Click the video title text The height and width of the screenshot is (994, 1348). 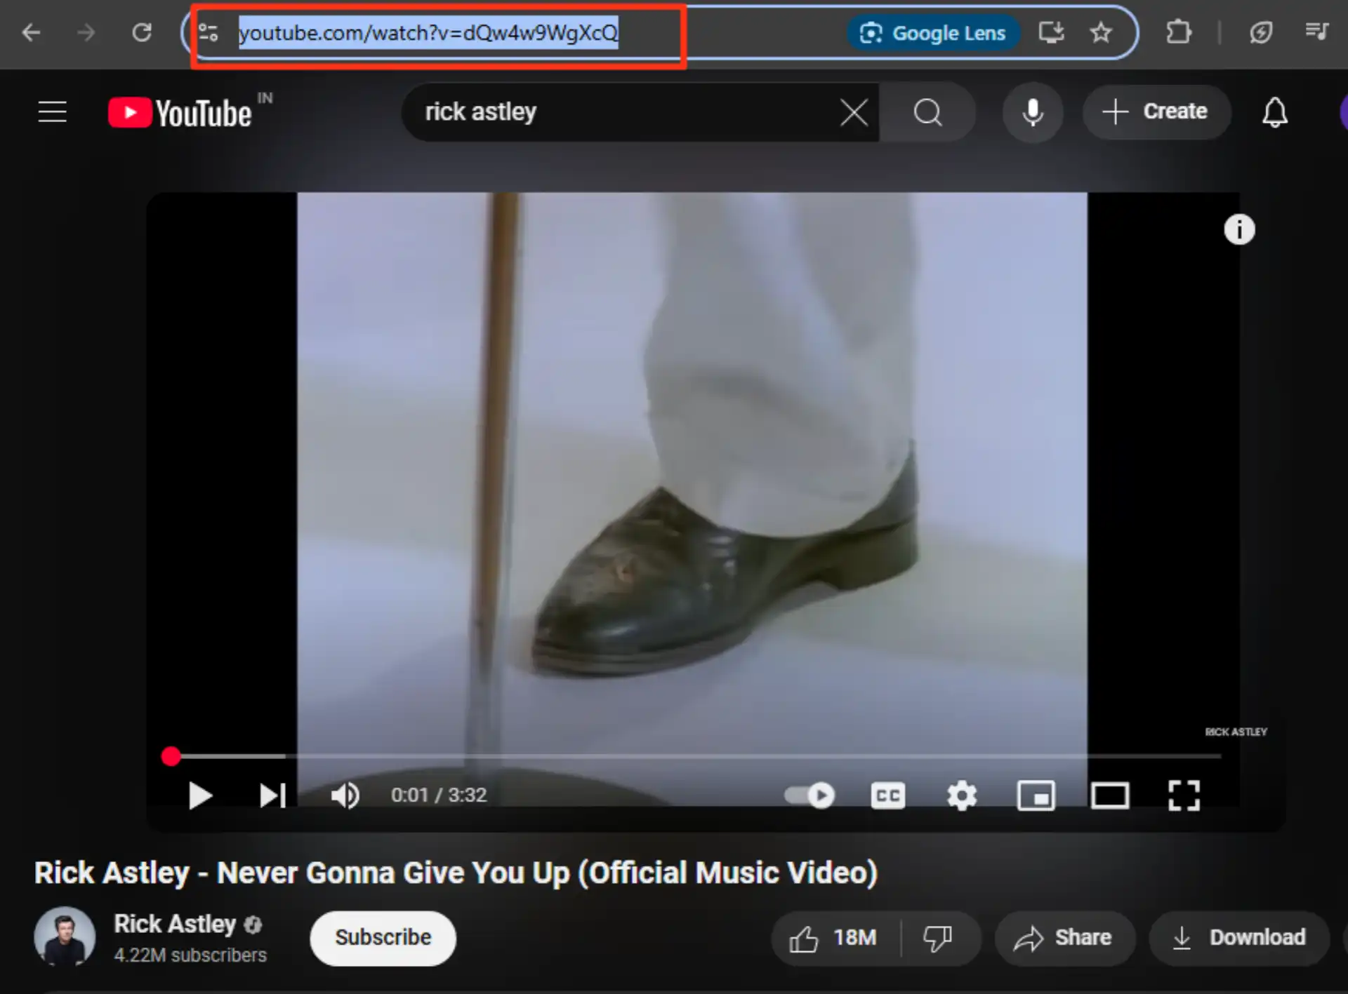pyautogui.click(x=456, y=873)
